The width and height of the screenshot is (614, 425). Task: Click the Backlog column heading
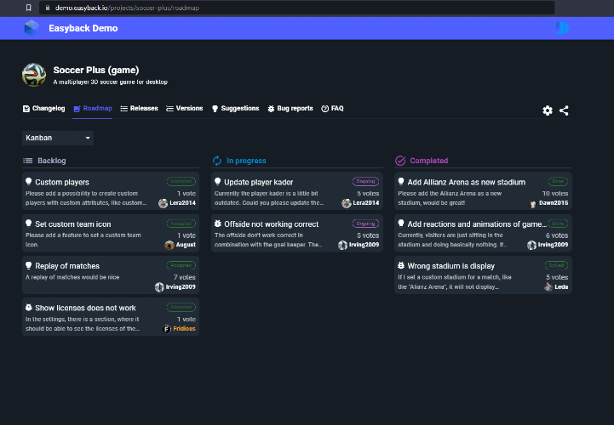tap(52, 161)
